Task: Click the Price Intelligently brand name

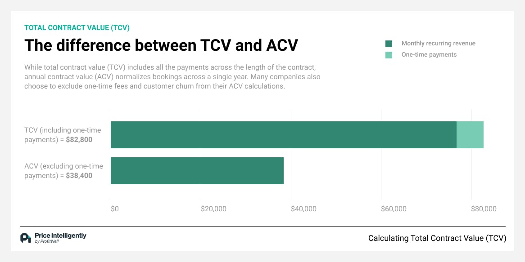Action: tap(60, 235)
